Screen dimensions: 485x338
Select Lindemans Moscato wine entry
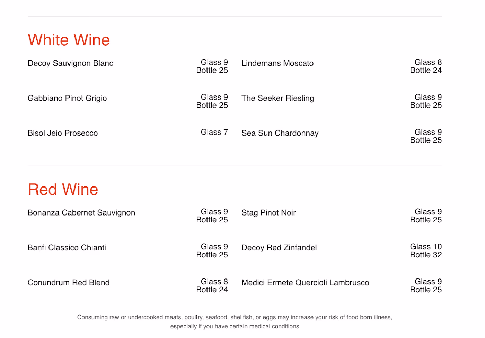[x=277, y=63]
